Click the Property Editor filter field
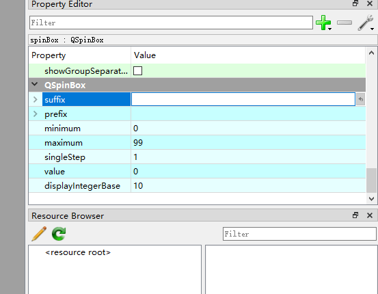This screenshot has width=378, height=294. (x=171, y=23)
